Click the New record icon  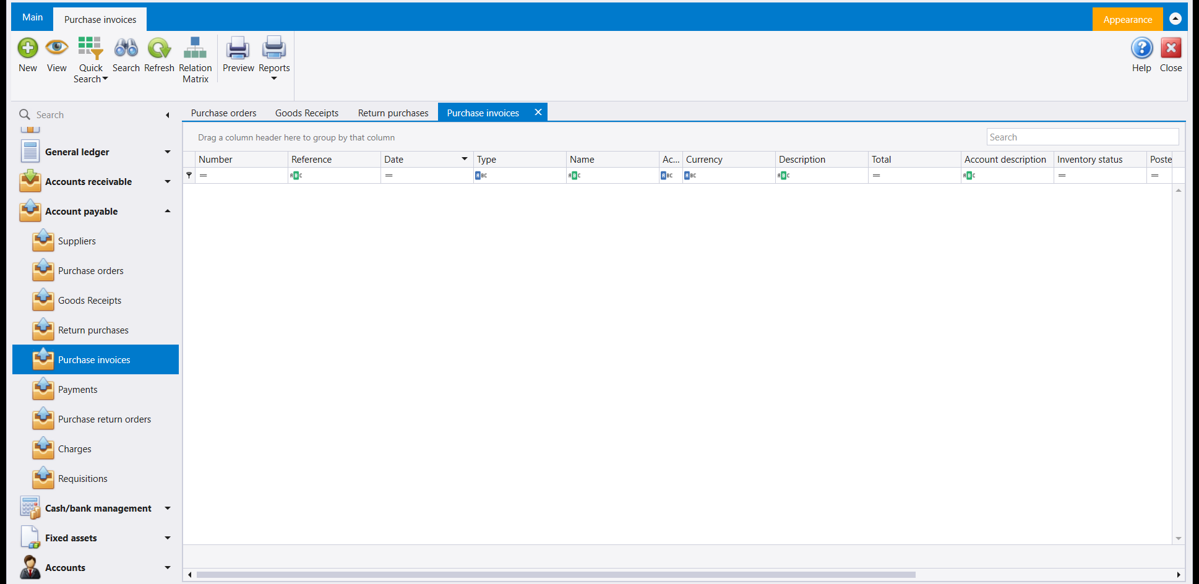[x=28, y=48]
